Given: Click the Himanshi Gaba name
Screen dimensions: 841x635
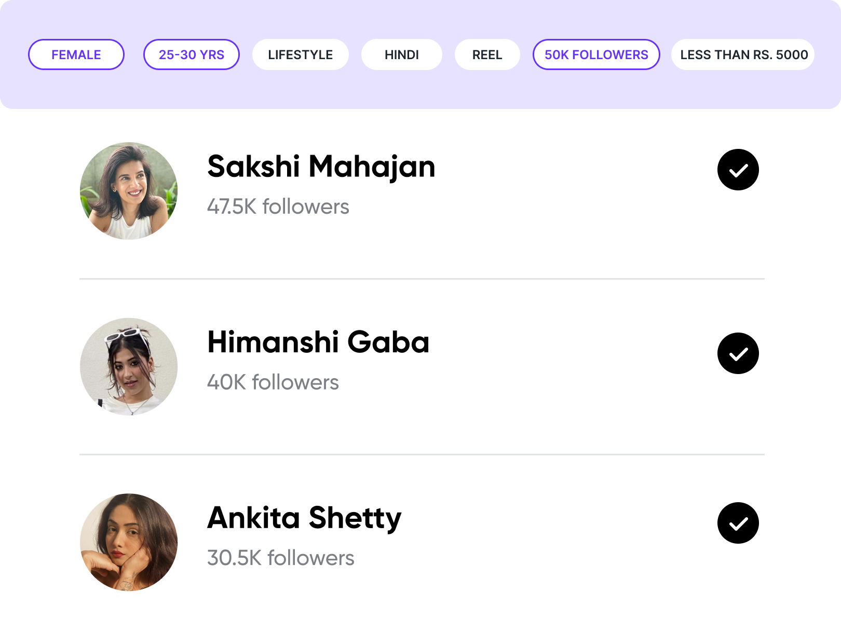Looking at the screenshot, I should coord(318,342).
